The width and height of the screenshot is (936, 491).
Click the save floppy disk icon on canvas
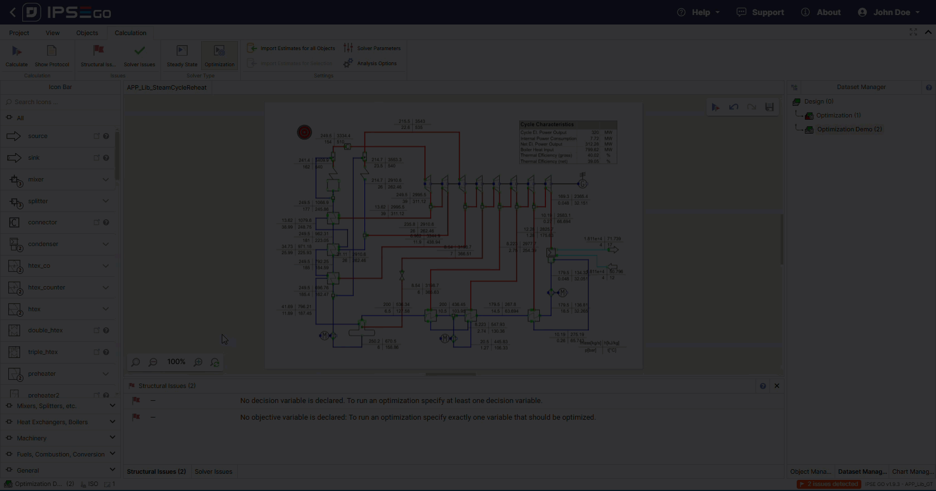click(769, 107)
